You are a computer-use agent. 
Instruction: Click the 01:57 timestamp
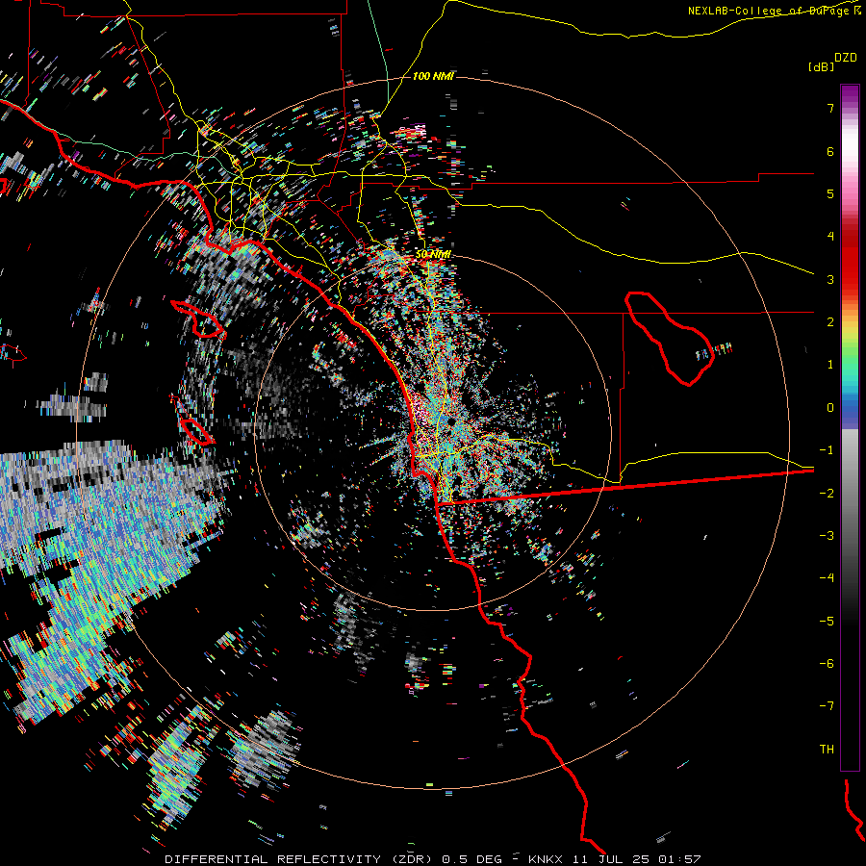680,859
